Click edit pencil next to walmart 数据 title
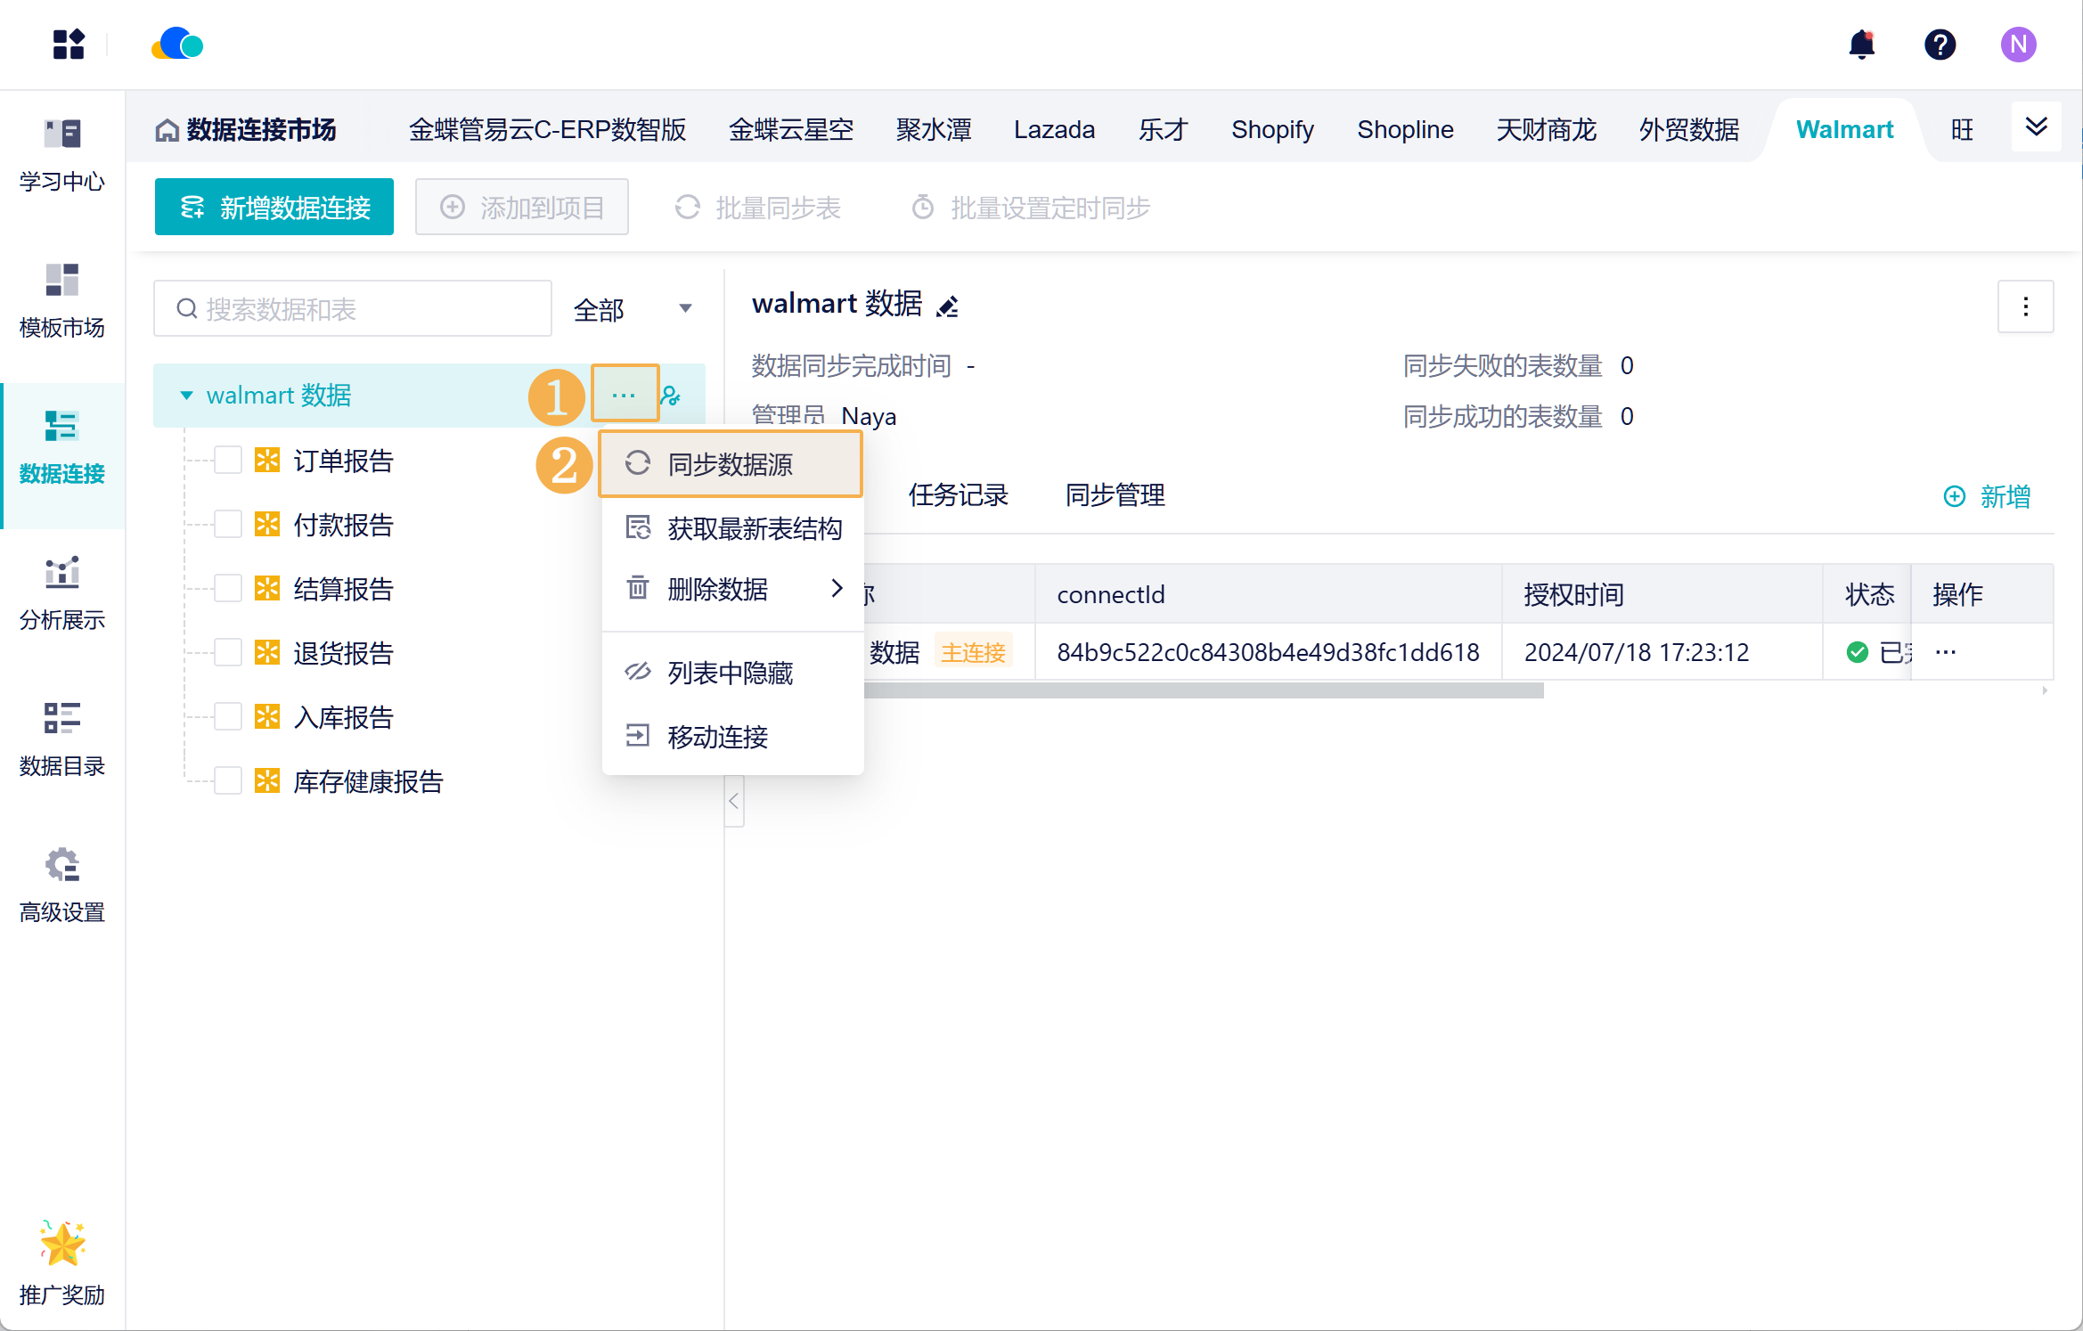Screen dimensions: 2083x1331 point(948,306)
